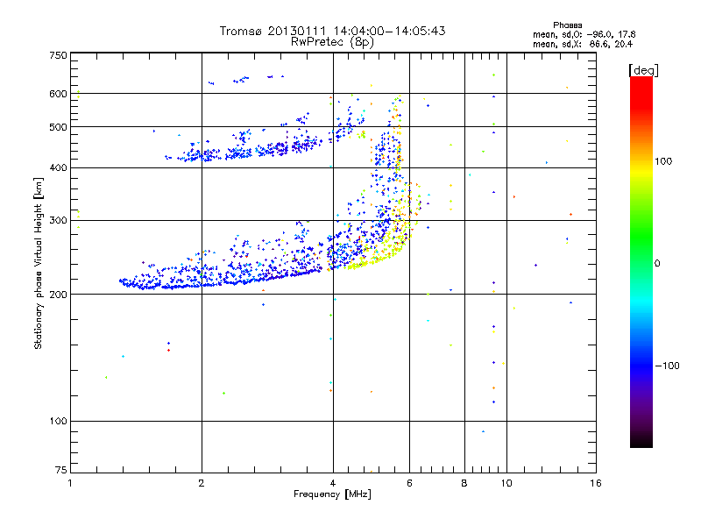Click the 'Stationary phase Virtual Height [km]' axis label
The height and width of the screenshot is (526, 701).
coord(39,263)
